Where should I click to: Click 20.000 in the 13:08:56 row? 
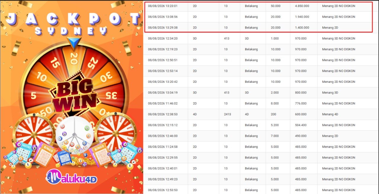pyautogui.click(x=276, y=17)
